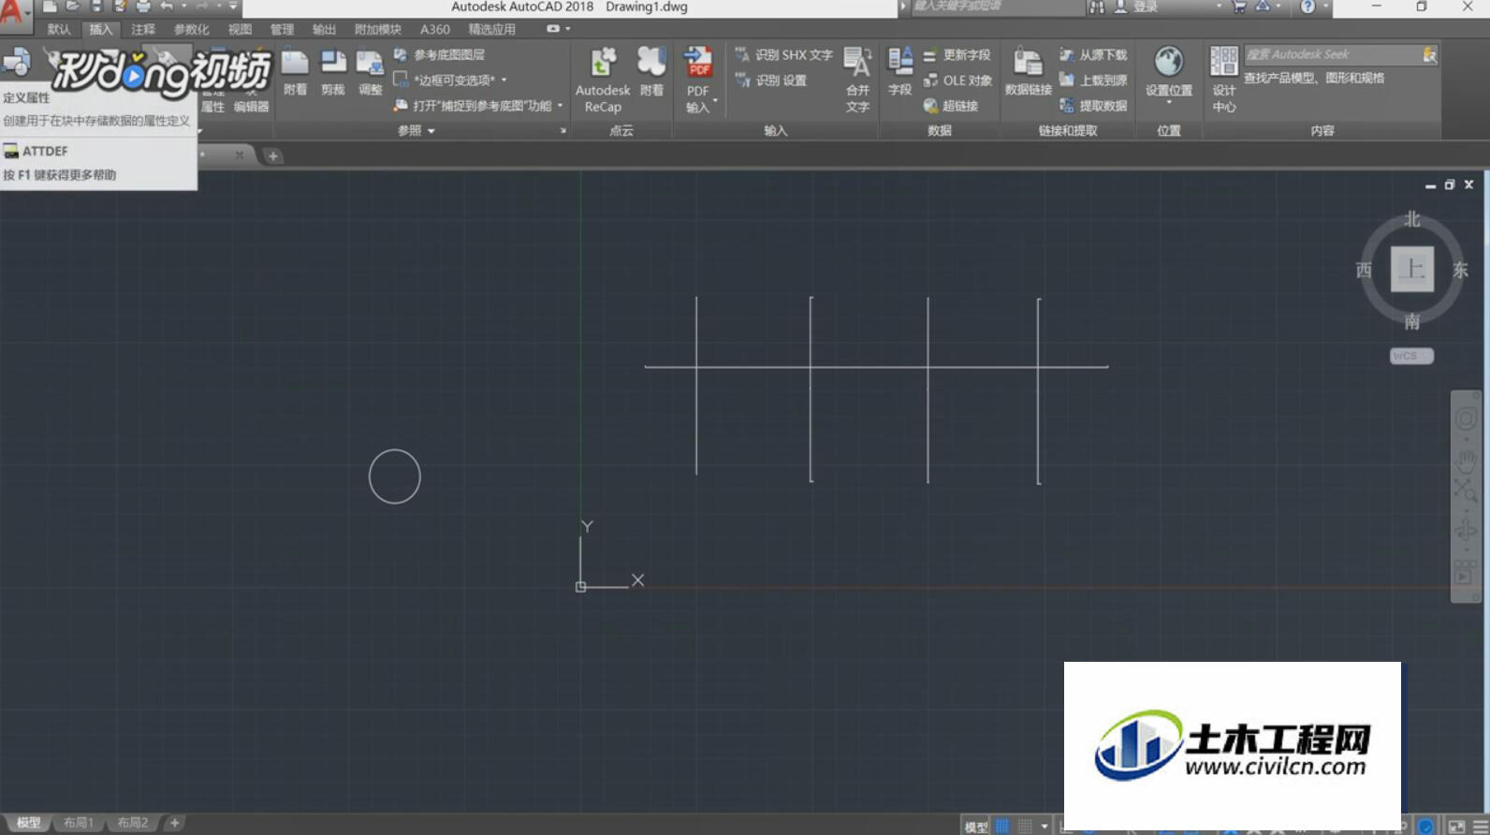Click Update Fields (更新字段)
Screen dimensions: 1490x835
957,55
